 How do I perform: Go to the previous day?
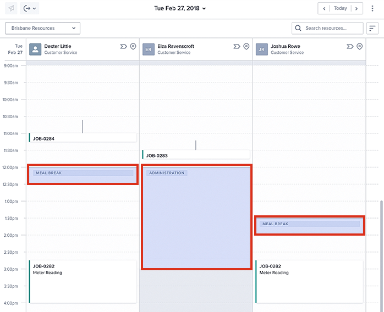tap(325, 8)
